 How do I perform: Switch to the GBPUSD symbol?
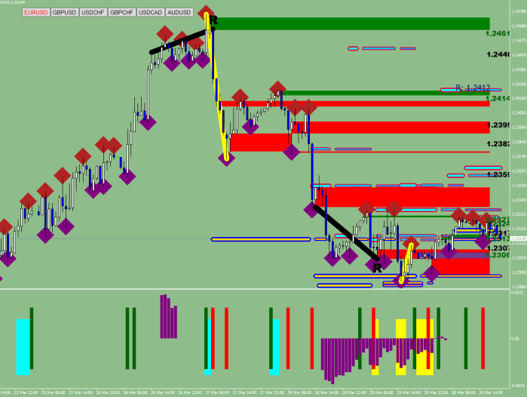[64, 13]
